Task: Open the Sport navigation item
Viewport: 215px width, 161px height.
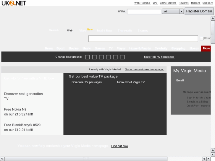Action: [60, 48]
